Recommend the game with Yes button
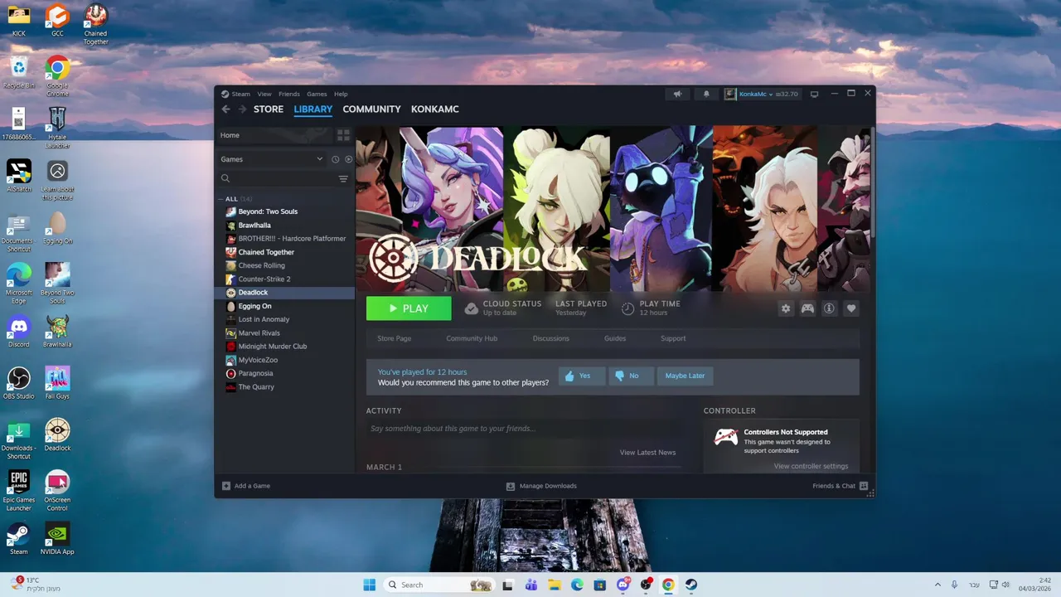The height and width of the screenshot is (597, 1061). click(580, 376)
